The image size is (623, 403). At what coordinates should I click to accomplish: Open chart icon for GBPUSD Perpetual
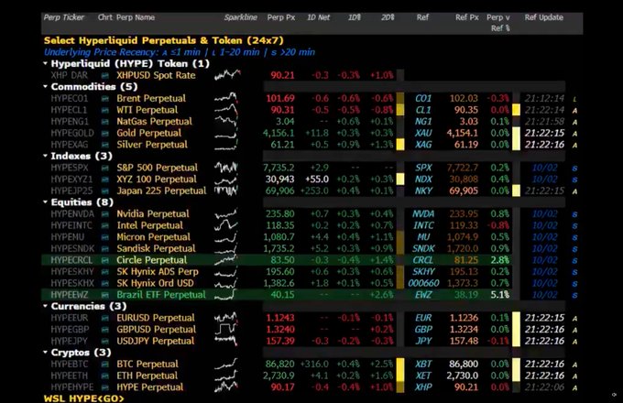coord(104,330)
